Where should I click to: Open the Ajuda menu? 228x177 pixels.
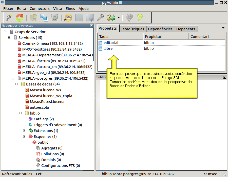point(83,9)
